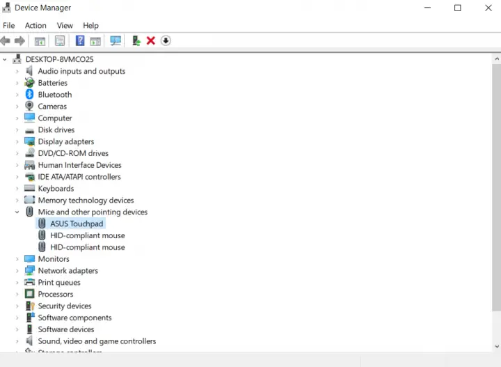This screenshot has width=501, height=367.
Task: Expand the Software components chevron
Action: point(17,318)
